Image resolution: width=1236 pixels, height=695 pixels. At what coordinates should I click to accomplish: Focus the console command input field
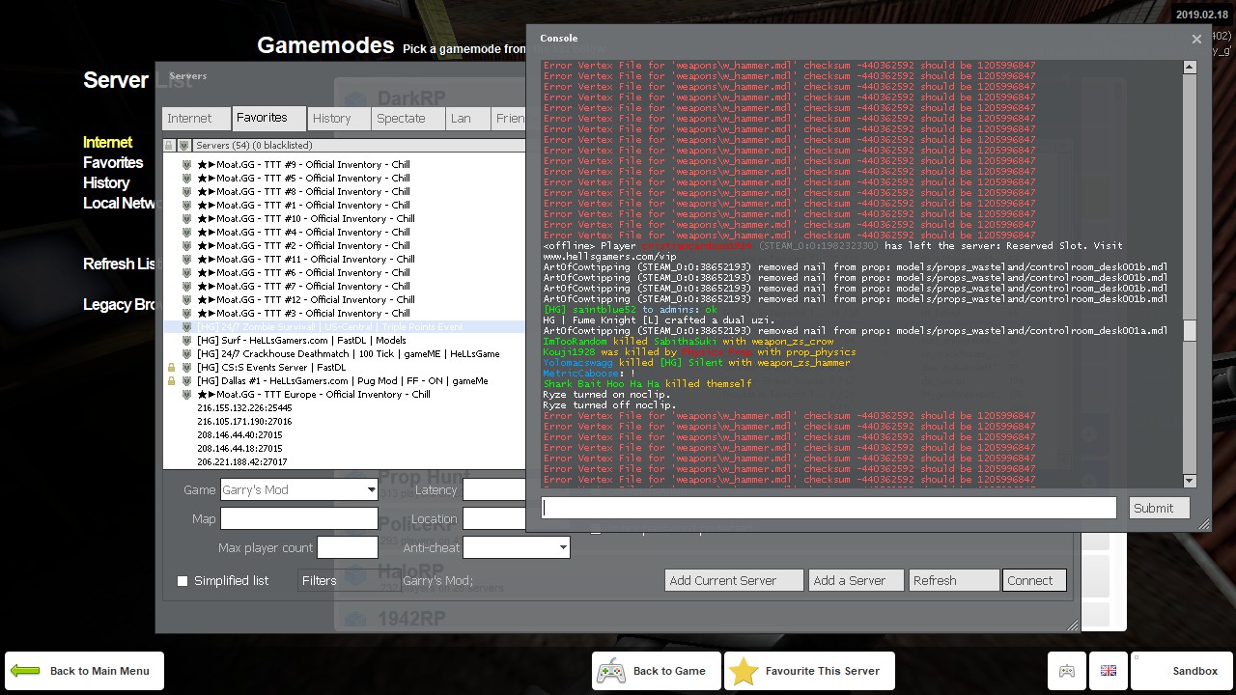tap(829, 508)
